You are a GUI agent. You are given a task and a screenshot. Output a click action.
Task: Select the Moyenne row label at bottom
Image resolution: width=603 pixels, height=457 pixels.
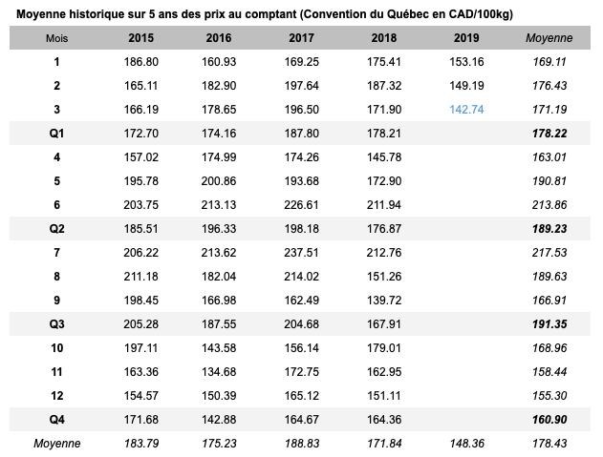(56, 444)
